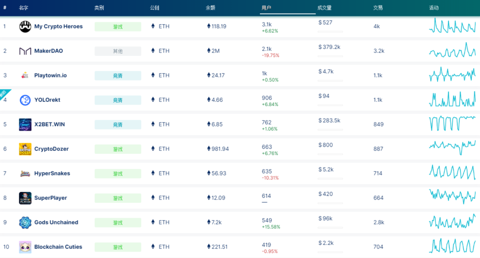This screenshot has width=480, height=258.
Task: Click the Gods Unchained logo icon
Action: tap(25, 222)
